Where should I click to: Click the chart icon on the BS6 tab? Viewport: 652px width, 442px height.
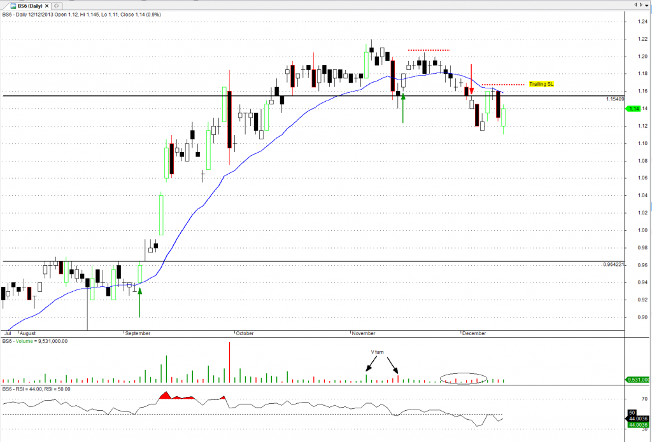[x=11, y=5]
